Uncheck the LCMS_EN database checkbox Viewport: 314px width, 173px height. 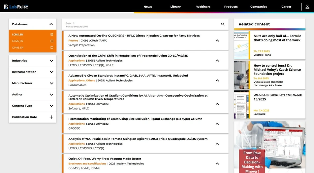pos(52,34)
